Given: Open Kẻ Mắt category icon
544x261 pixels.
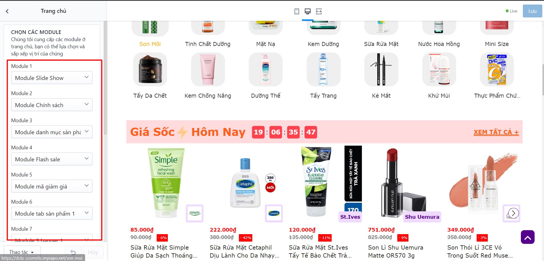Looking at the screenshot, I should (381, 69).
